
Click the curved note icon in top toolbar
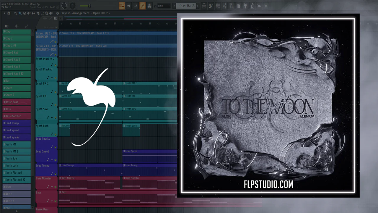(x=136, y=6)
